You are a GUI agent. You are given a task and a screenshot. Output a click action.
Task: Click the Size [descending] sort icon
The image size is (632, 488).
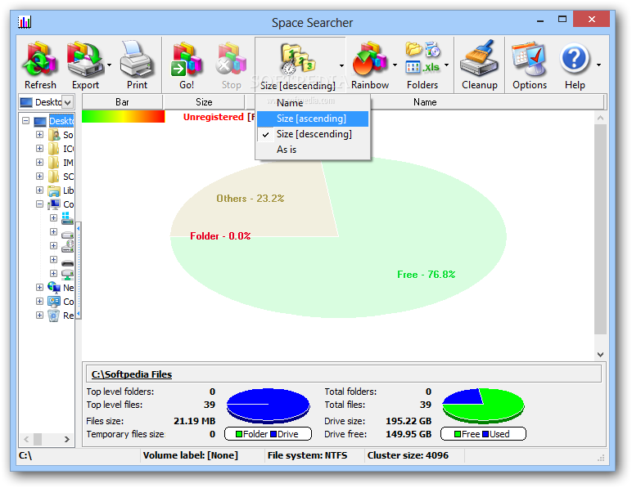297,60
